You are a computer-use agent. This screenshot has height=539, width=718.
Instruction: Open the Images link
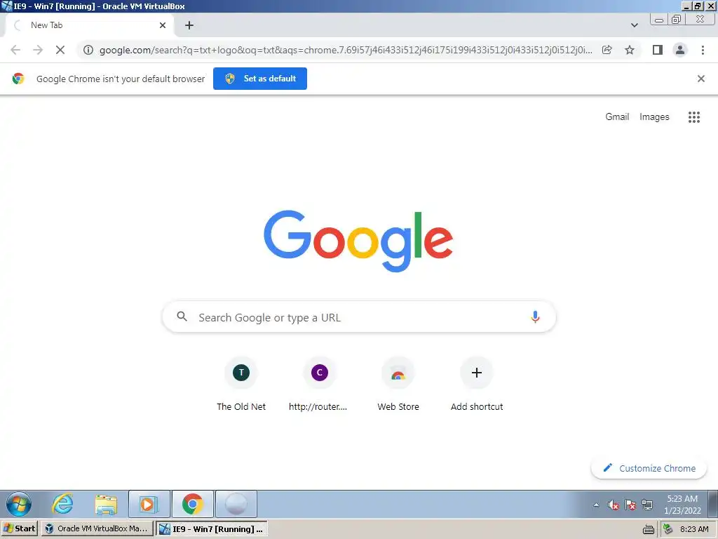pyautogui.click(x=654, y=117)
